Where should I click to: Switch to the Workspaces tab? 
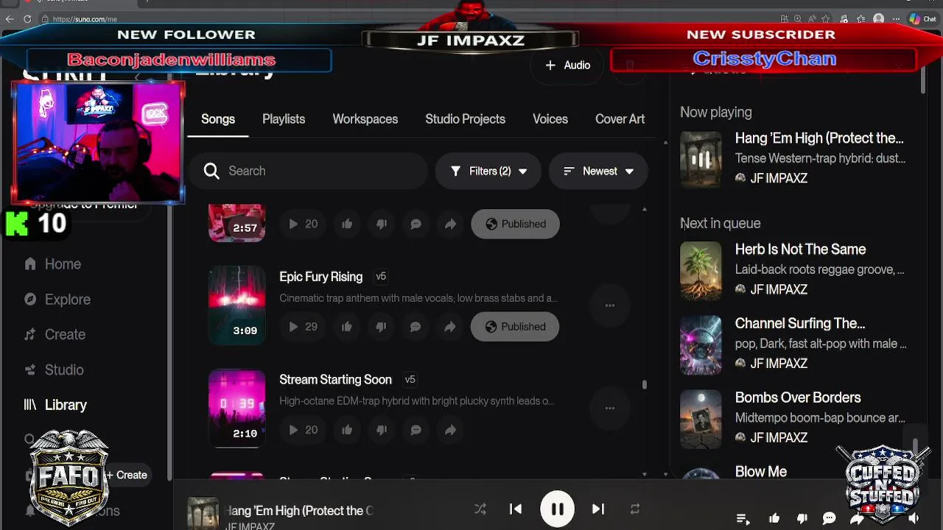click(x=365, y=119)
